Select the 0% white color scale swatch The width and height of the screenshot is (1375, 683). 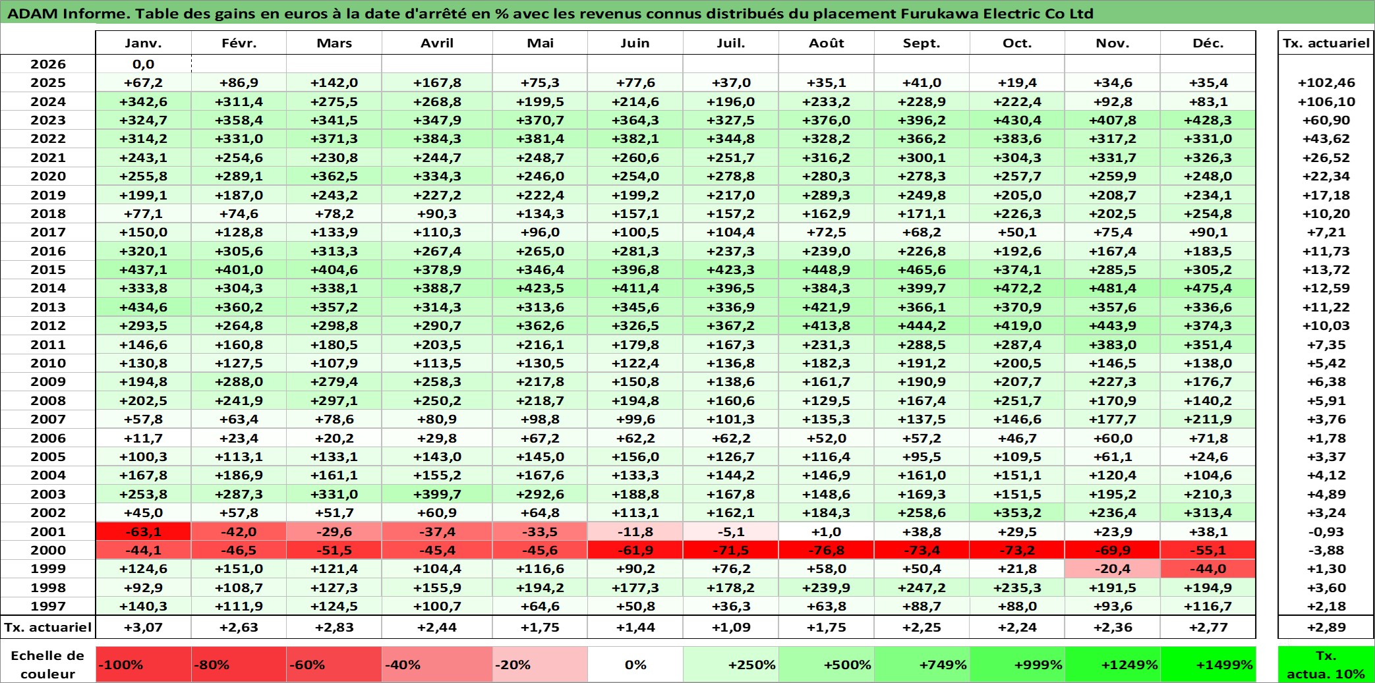point(635,665)
